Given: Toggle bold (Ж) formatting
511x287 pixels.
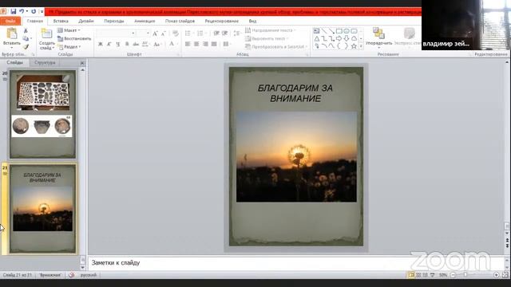Looking at the screenshot, I should [101, 44].
